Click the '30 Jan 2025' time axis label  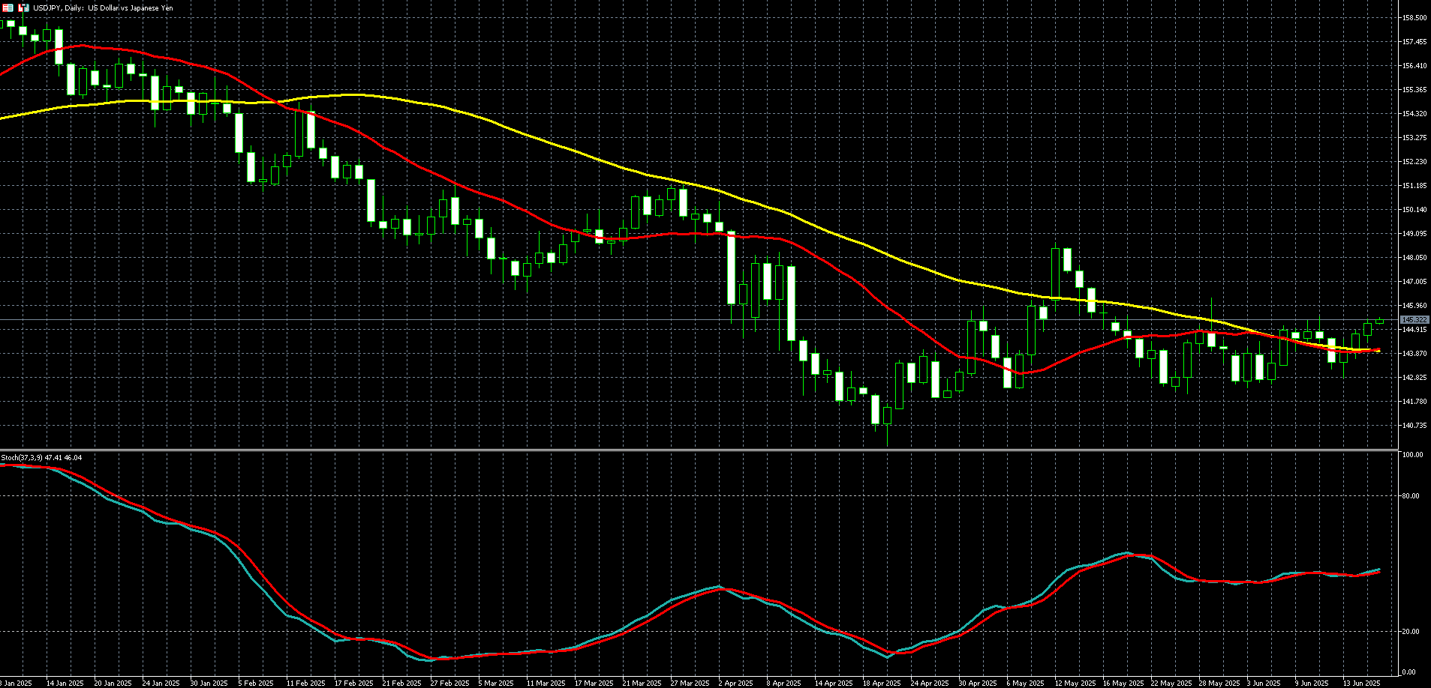tap(209, 684)
